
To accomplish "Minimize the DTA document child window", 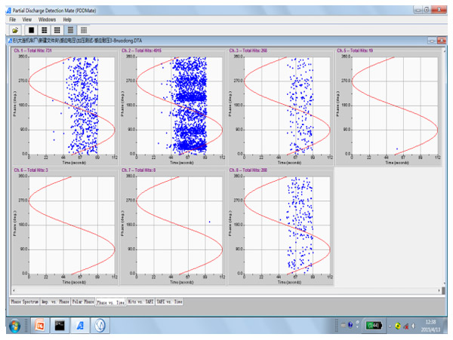I will (432, 41).
